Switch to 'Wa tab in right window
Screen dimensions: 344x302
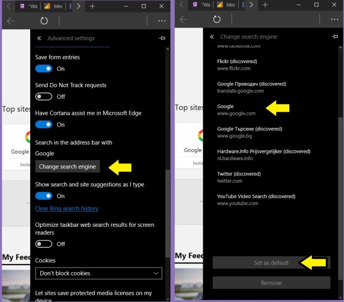pos(201,5)
